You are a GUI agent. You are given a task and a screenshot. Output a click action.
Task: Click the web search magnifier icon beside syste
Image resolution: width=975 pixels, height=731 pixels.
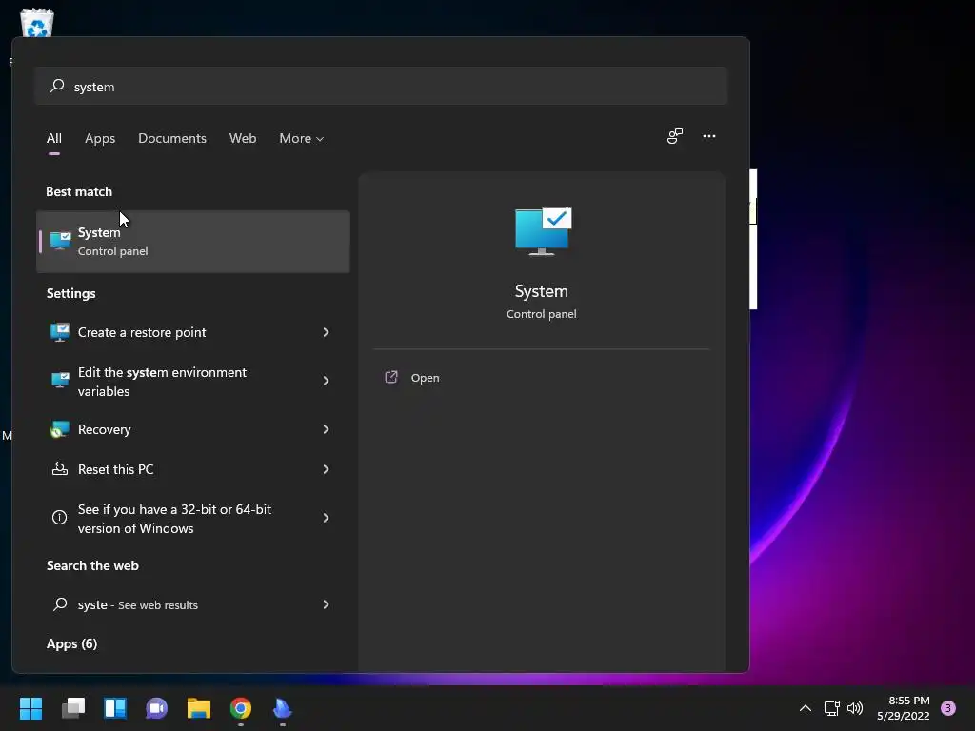(60, 604)
